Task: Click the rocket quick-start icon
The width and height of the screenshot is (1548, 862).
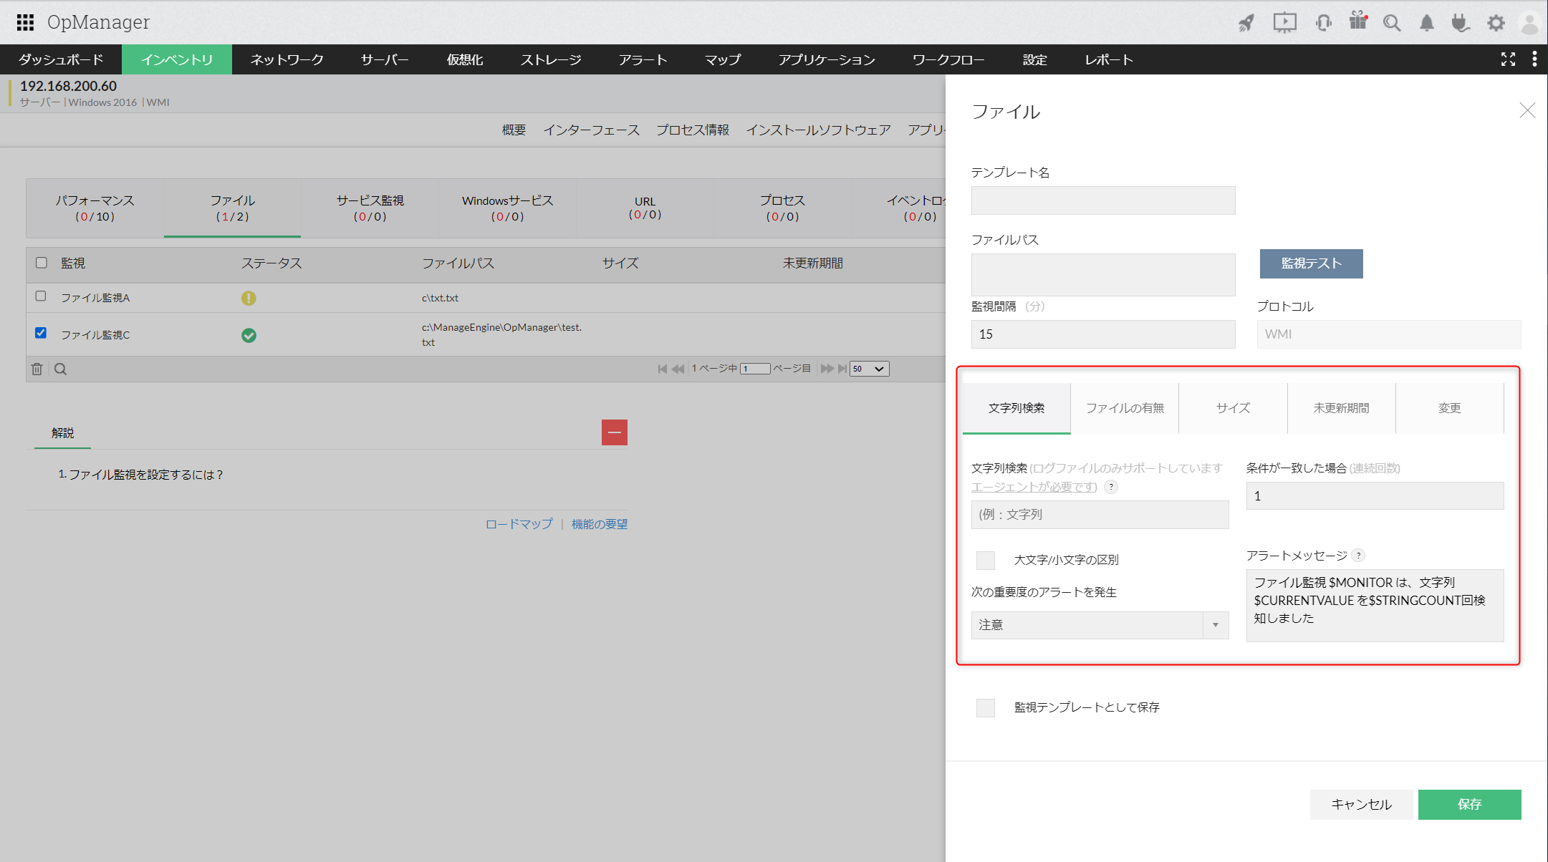Action: (1246, 23)
